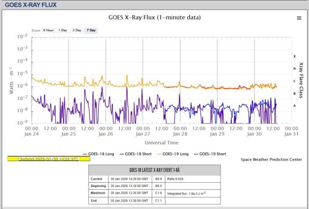
Task: Click the Xray Flare Class axis title
Action: pyautogui.click(x=301, y=80)
